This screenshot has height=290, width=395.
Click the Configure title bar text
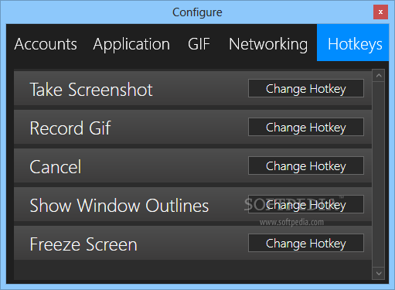197,12
